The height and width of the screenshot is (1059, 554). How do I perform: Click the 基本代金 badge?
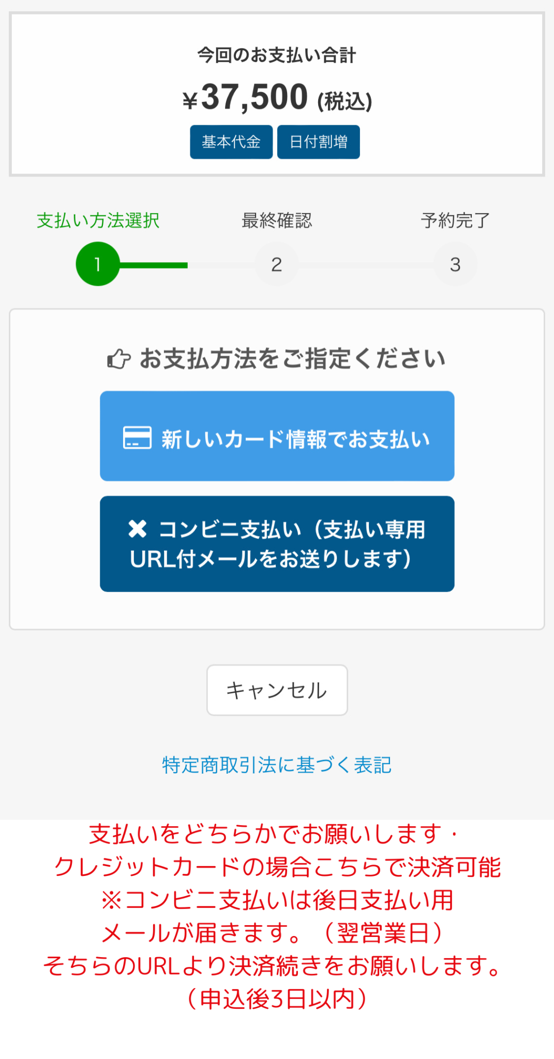tap(231, 142)
